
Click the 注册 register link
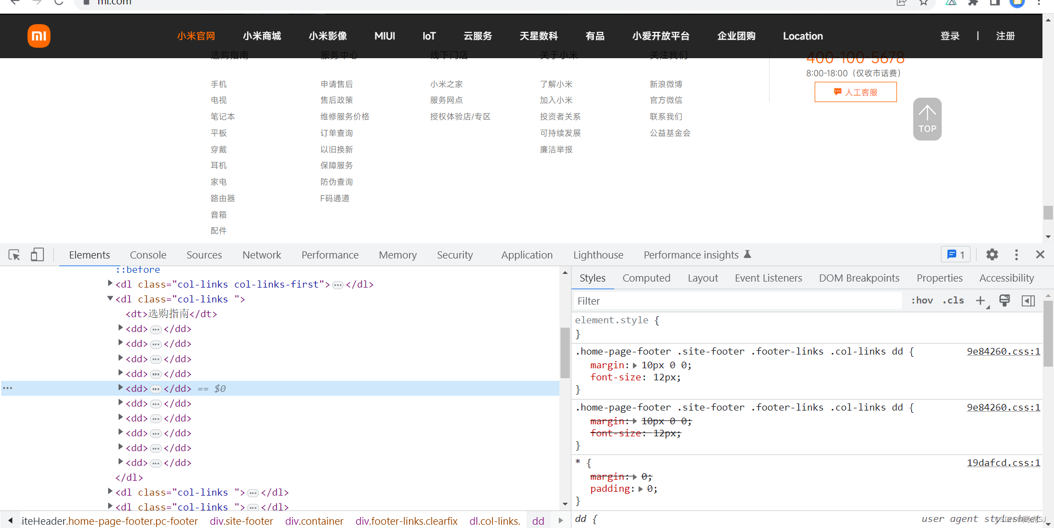(1006, 36)
